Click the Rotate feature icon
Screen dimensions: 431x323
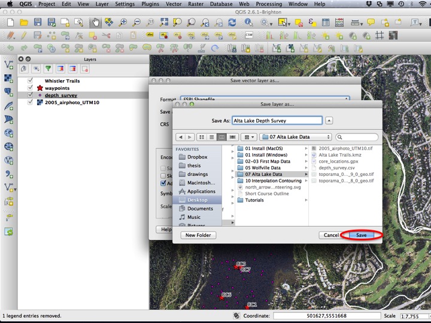click(x=215, y=48)
